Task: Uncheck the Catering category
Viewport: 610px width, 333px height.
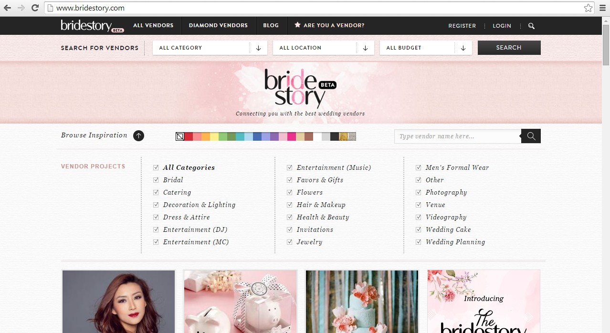Action: click(156, 192)
